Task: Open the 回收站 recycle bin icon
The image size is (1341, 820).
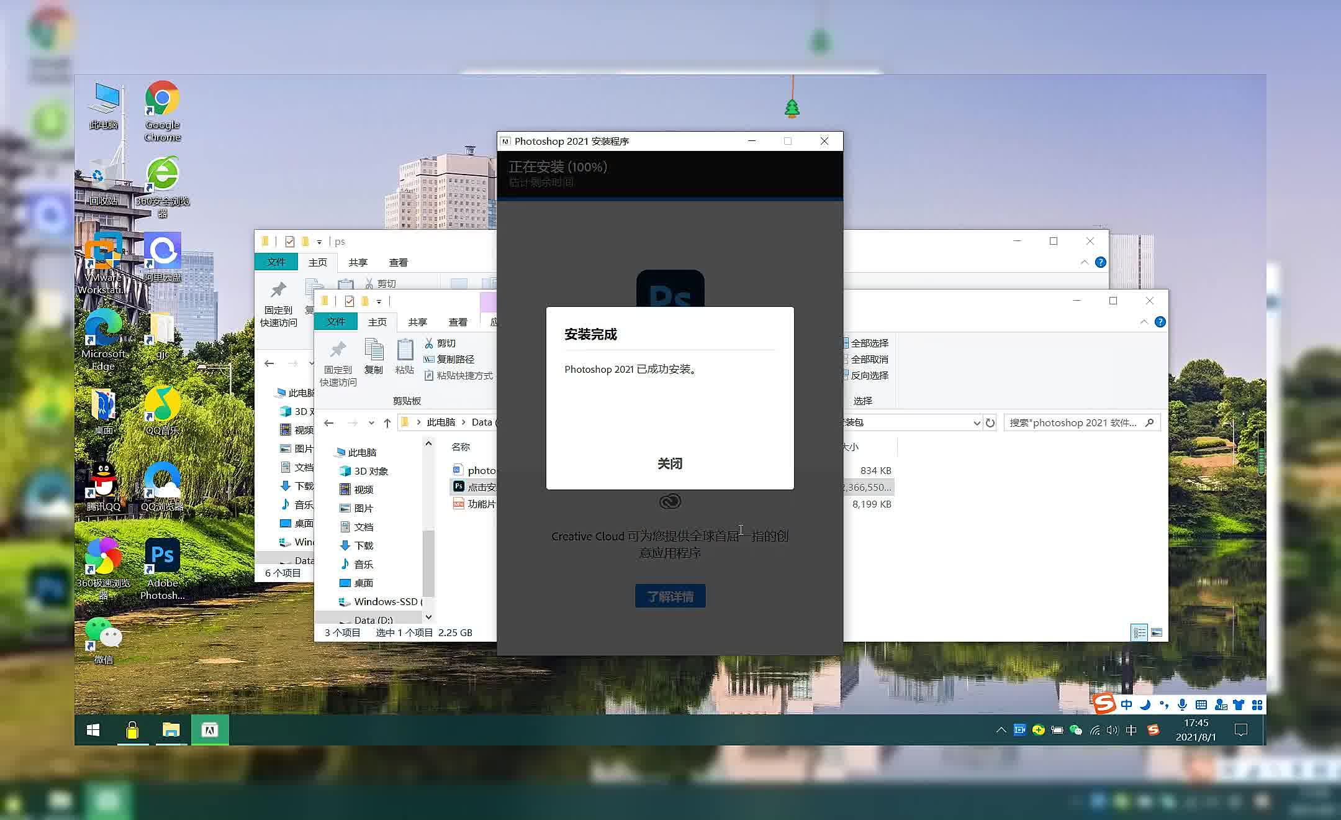Action: tap(102, 181)
